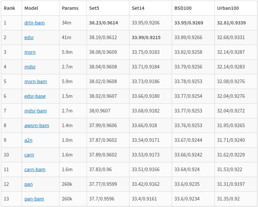Open the pan-bam model link

pyautogui.click(x=34, y=199)
